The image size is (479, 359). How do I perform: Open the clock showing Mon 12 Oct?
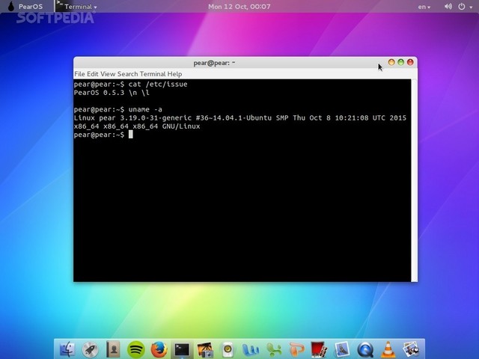(x=238, y=7)
